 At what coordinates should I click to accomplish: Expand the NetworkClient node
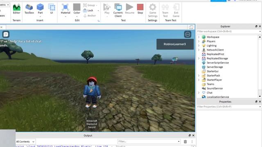click(x=199, y=50)
